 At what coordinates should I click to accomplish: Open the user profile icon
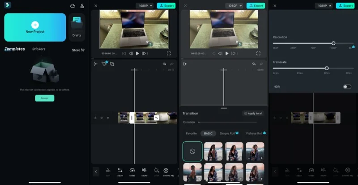[x=82, y=6]
